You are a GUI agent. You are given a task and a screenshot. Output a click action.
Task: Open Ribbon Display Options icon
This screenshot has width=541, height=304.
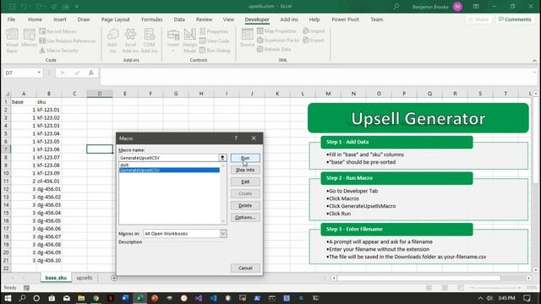[x=476, y=6]
